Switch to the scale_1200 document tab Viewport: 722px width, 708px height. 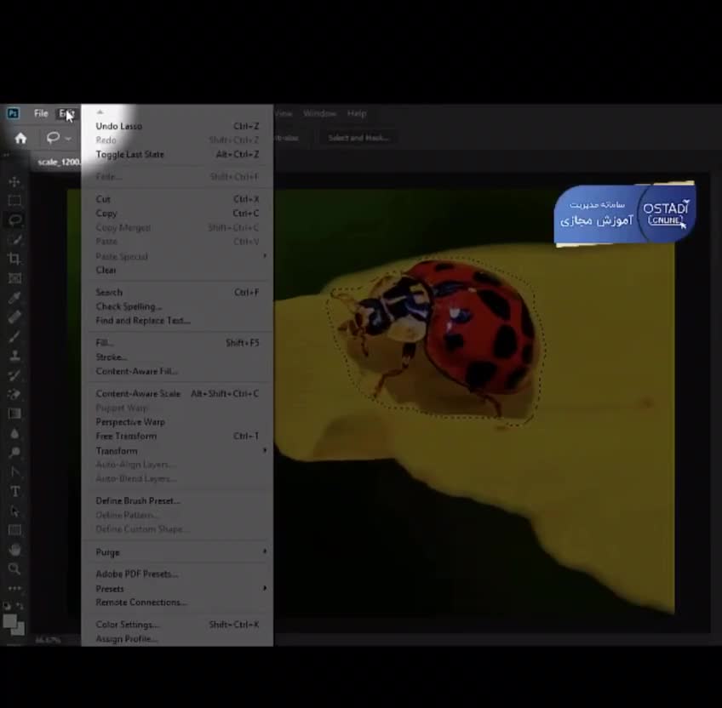pos(58,162)
